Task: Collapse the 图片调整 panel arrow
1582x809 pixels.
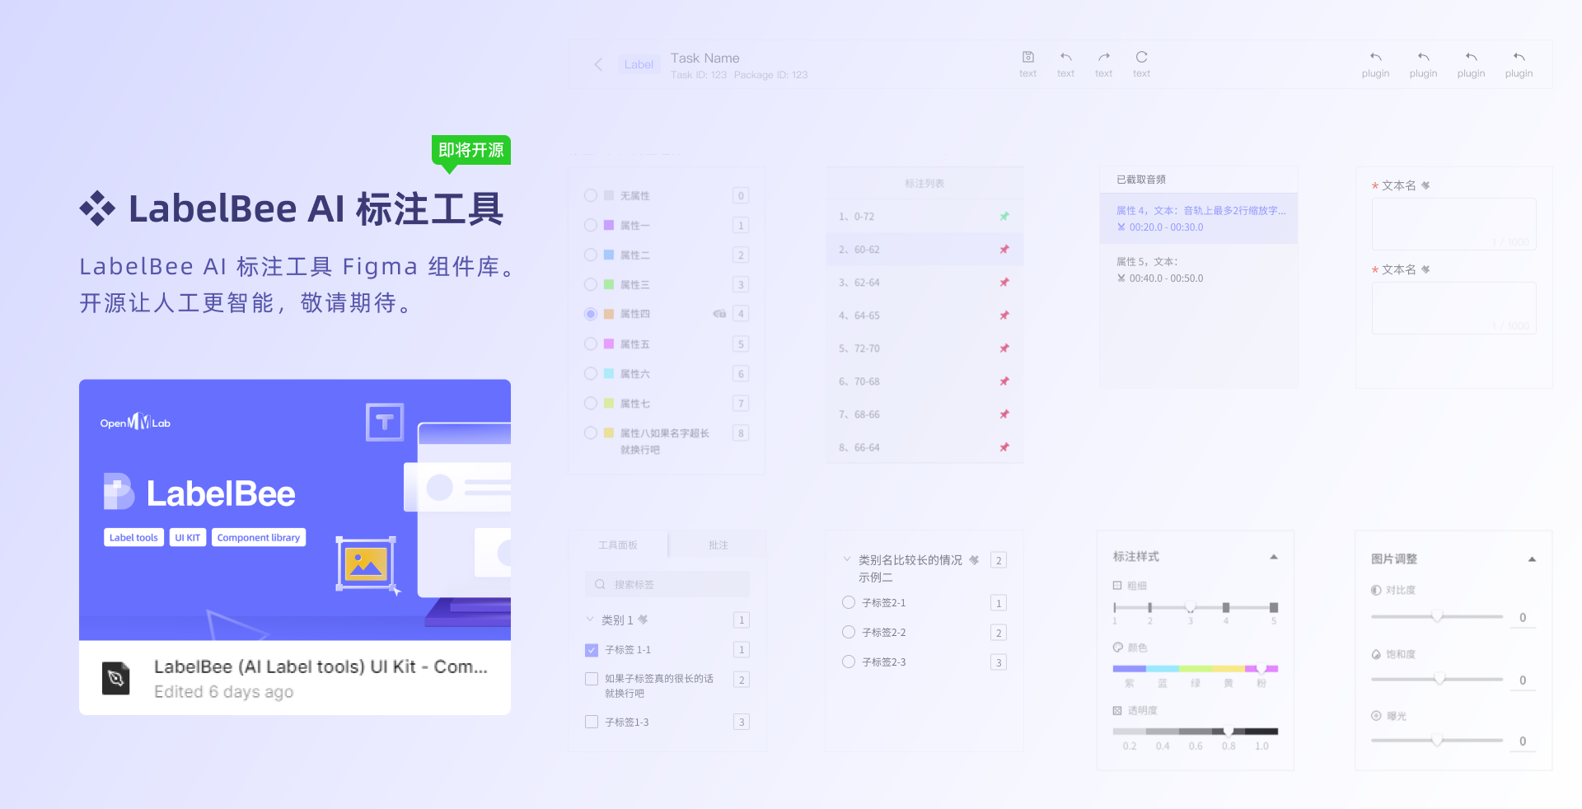Action: tap(1532, 559)
